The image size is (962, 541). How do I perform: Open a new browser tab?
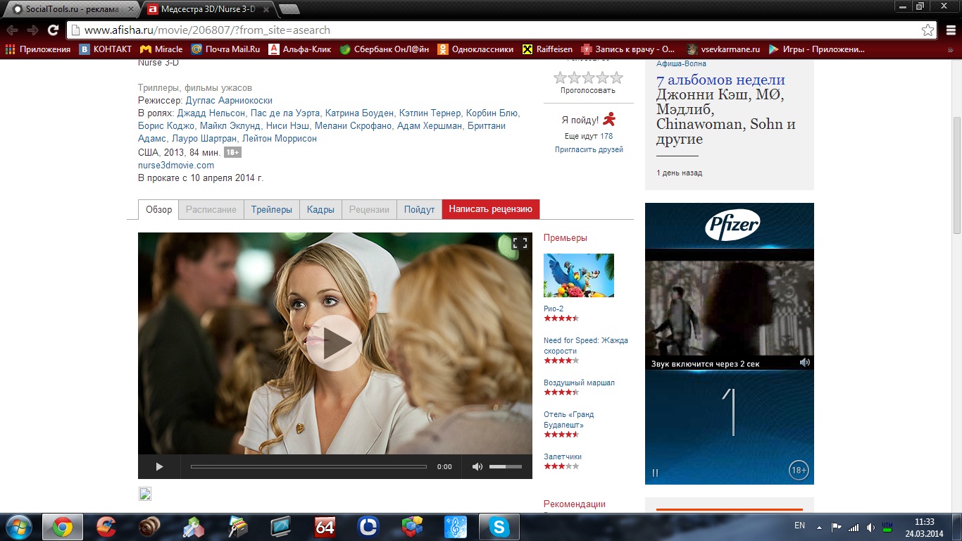pyautogui.click(x=289, y=9)
